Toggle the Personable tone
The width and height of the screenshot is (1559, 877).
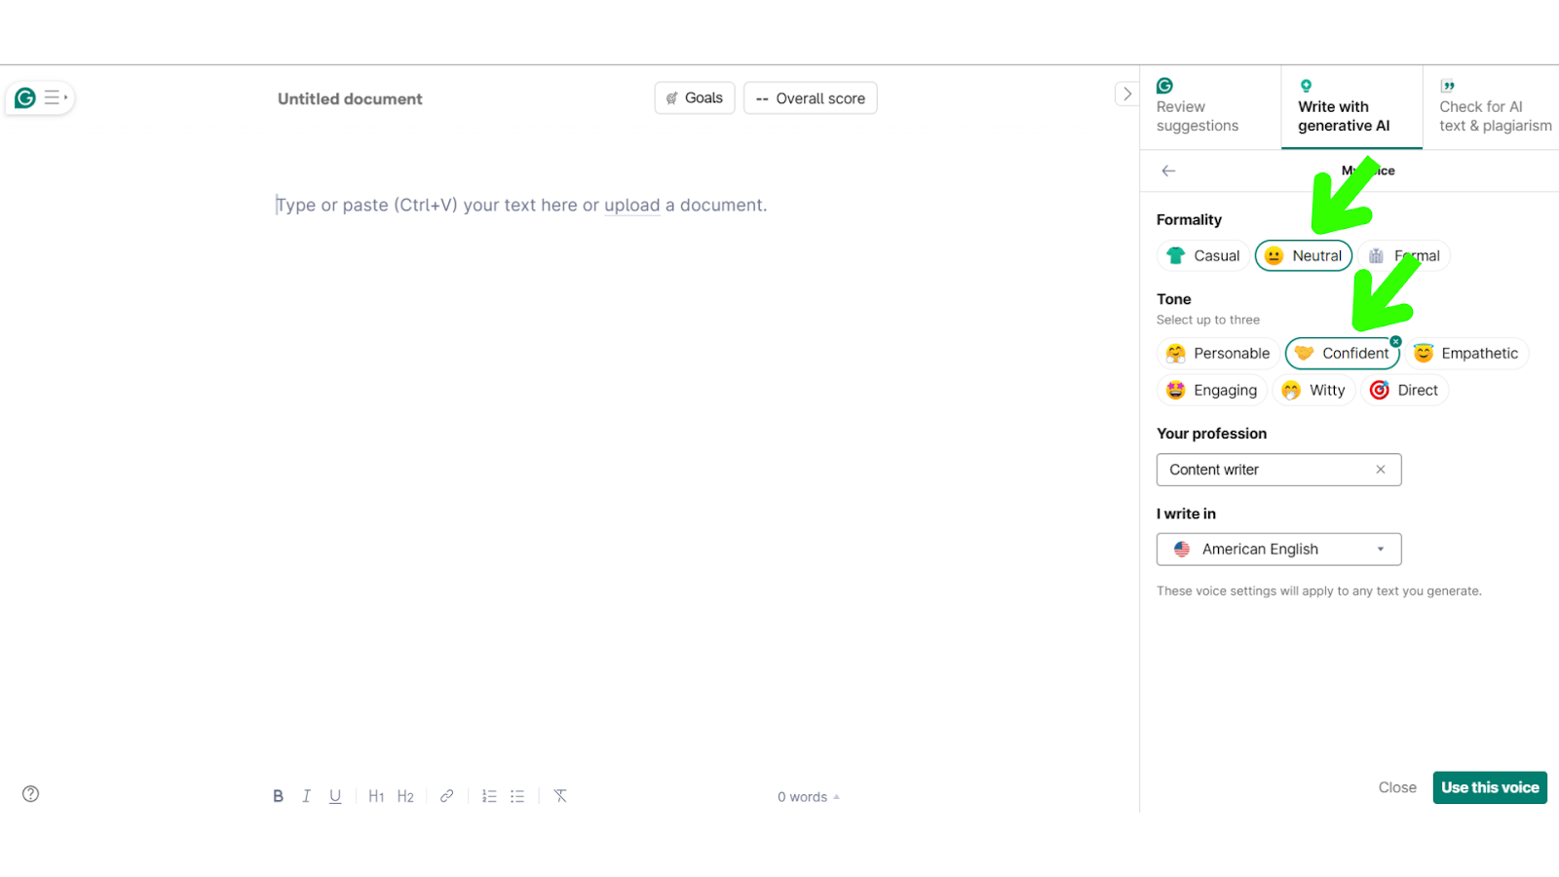pos(1218,354)
